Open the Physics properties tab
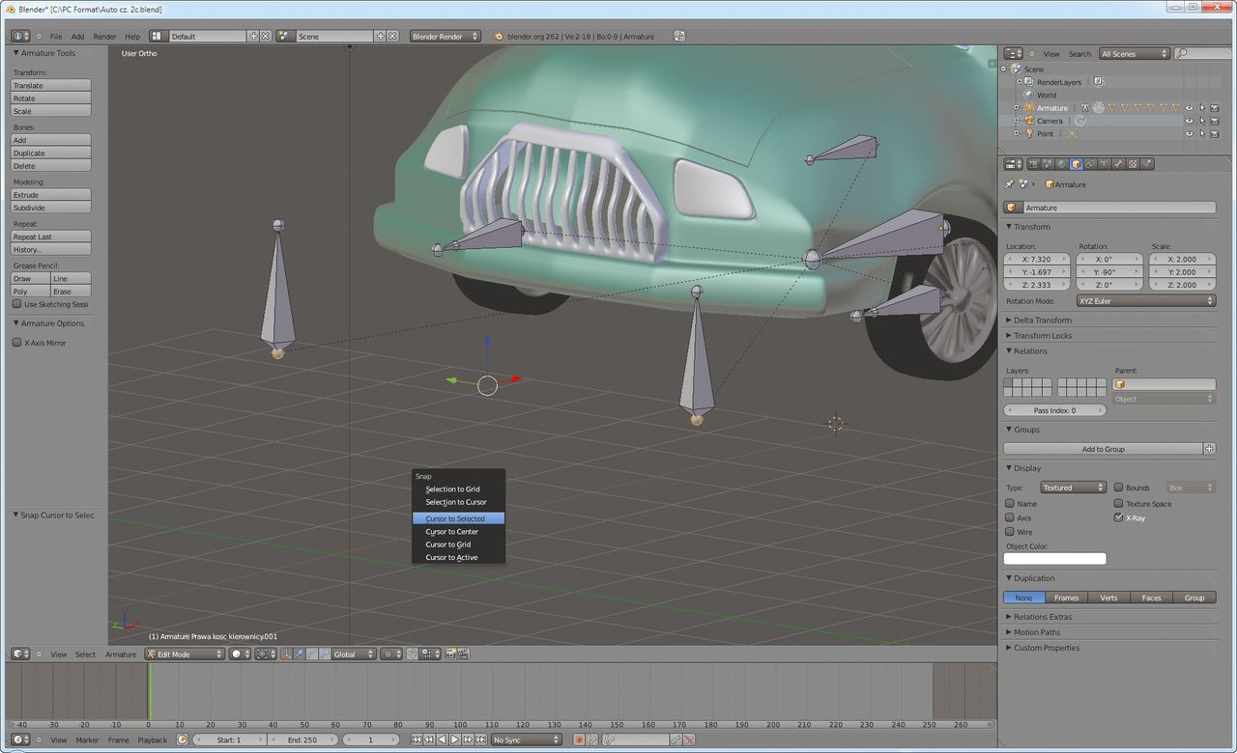Screen dimensions: 1237x753 tap(1147, 164)
